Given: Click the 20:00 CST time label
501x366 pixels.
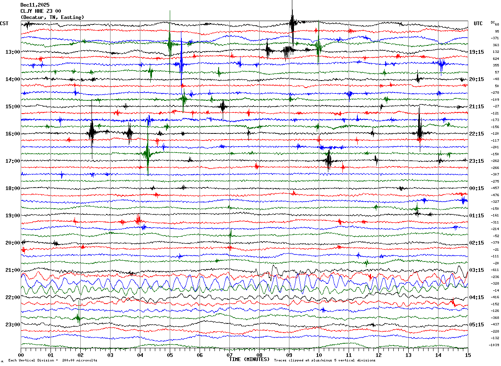Looking at the screenshot, I should point(13,243).
